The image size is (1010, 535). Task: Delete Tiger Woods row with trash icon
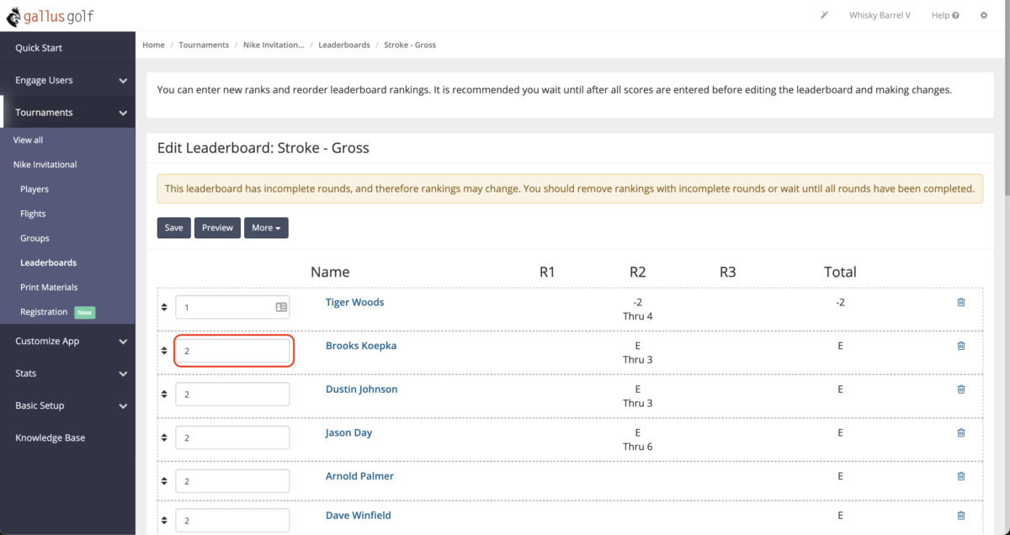[x=961, y=302]
